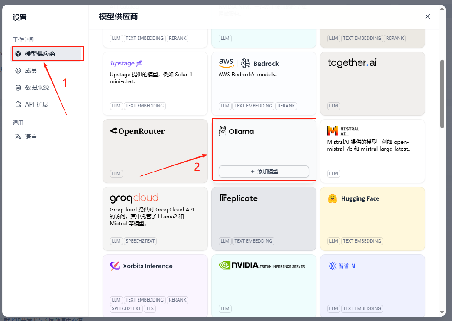Click the Ollama llama logo icon
The width and height of the screenshot is (452, 321).
(x=223, y=131)
